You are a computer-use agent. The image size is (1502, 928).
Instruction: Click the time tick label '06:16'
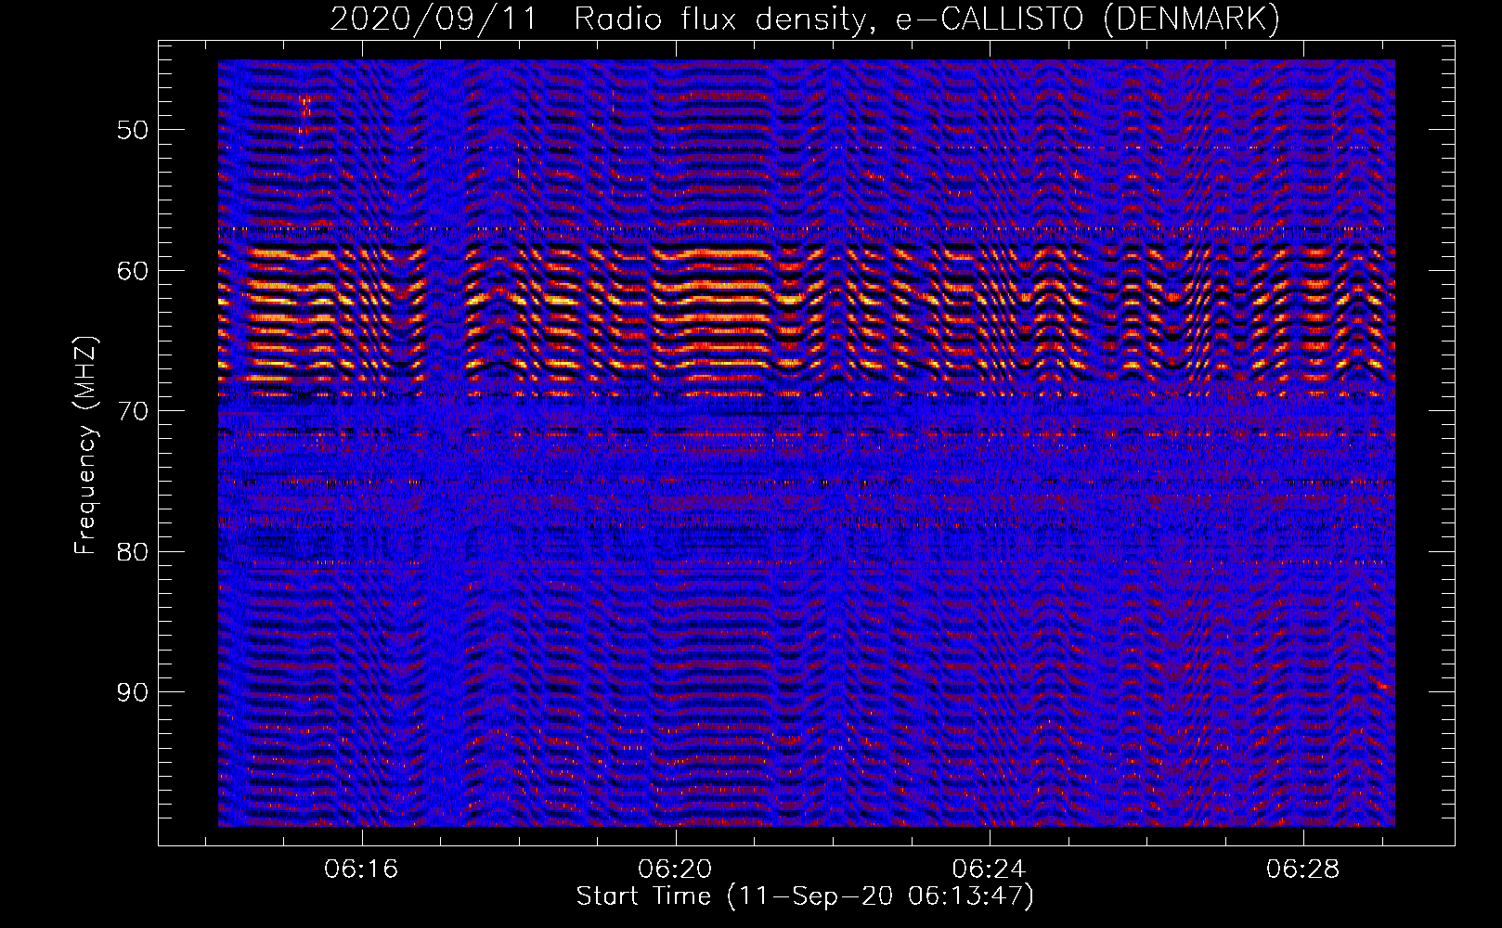point(361,869)
